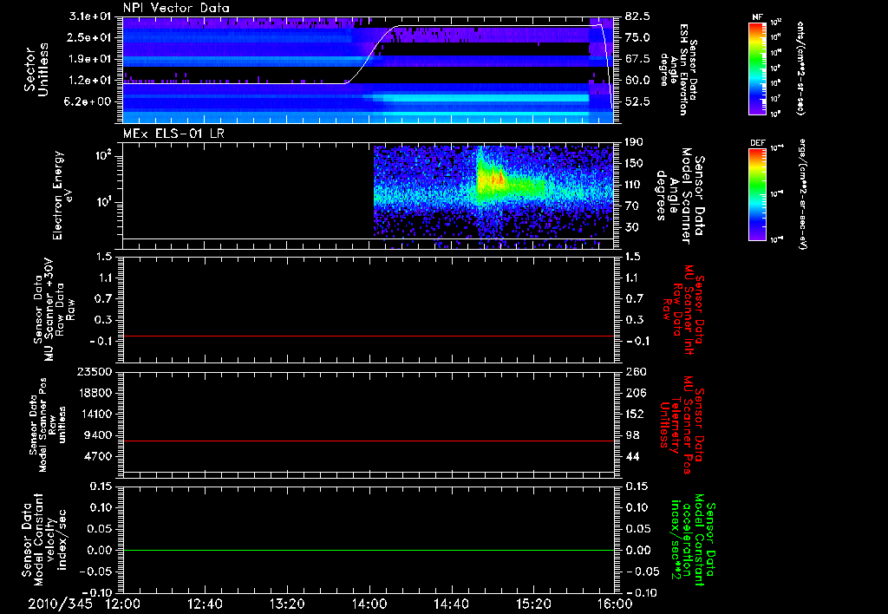888x614 pixels.
Task: Click the NPI Vector Data panel title
Action: 176,8
